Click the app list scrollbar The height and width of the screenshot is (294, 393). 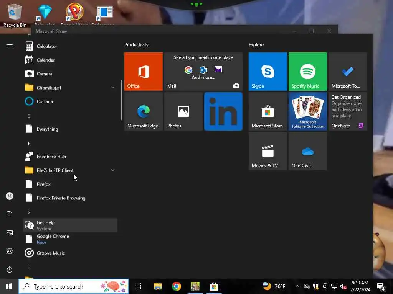point(121,100)
